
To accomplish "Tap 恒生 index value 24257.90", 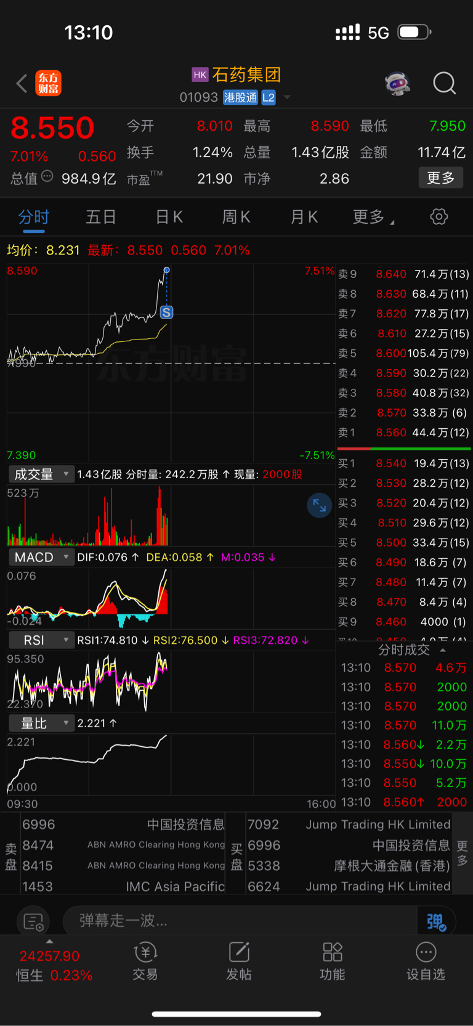I will 49,956.
